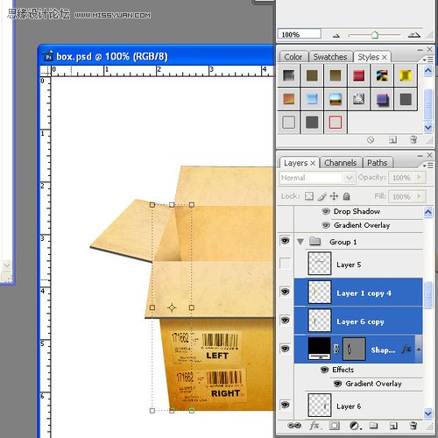
Task: Switch to the Swatches tab
Action: 330,57
